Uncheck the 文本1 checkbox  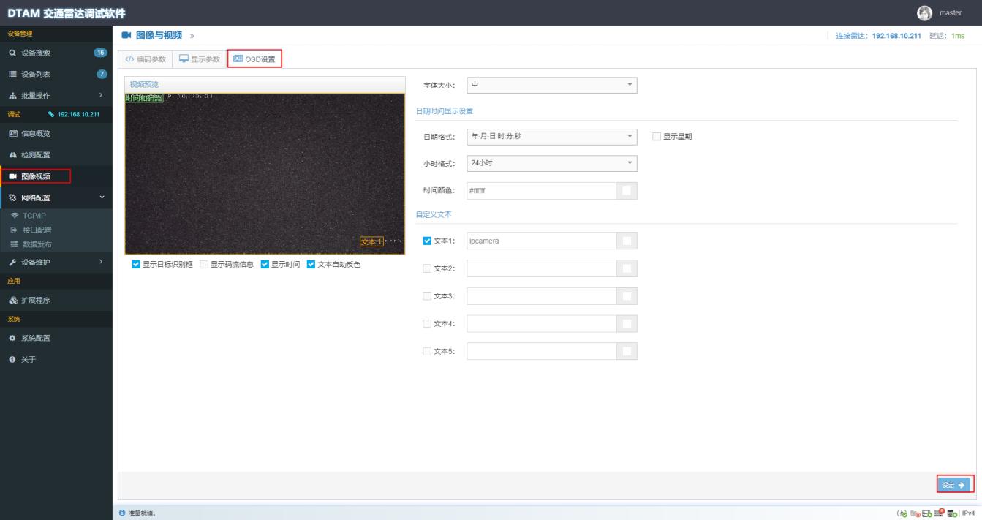(428, 241)
